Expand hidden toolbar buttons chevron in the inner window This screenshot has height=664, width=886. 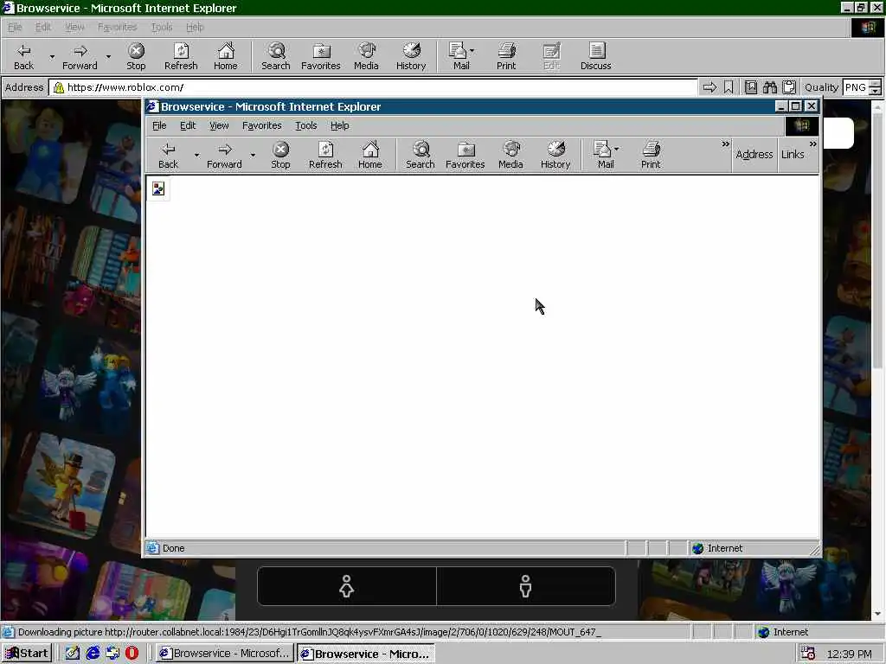click(726, 144)
